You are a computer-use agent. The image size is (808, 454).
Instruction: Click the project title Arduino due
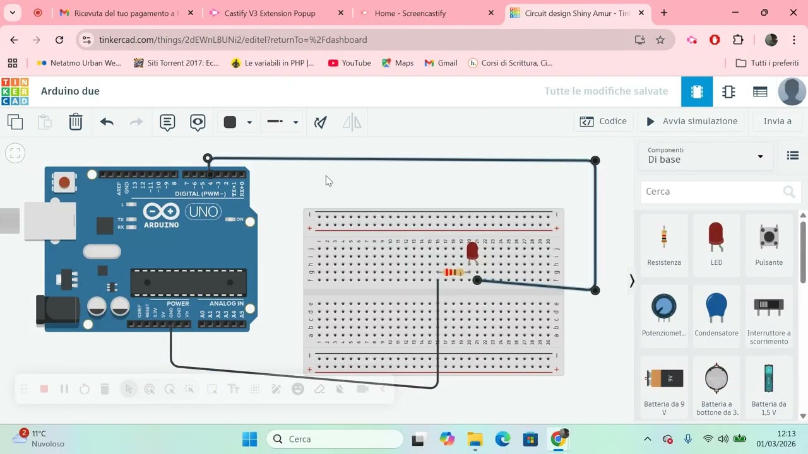click(70, 91)
